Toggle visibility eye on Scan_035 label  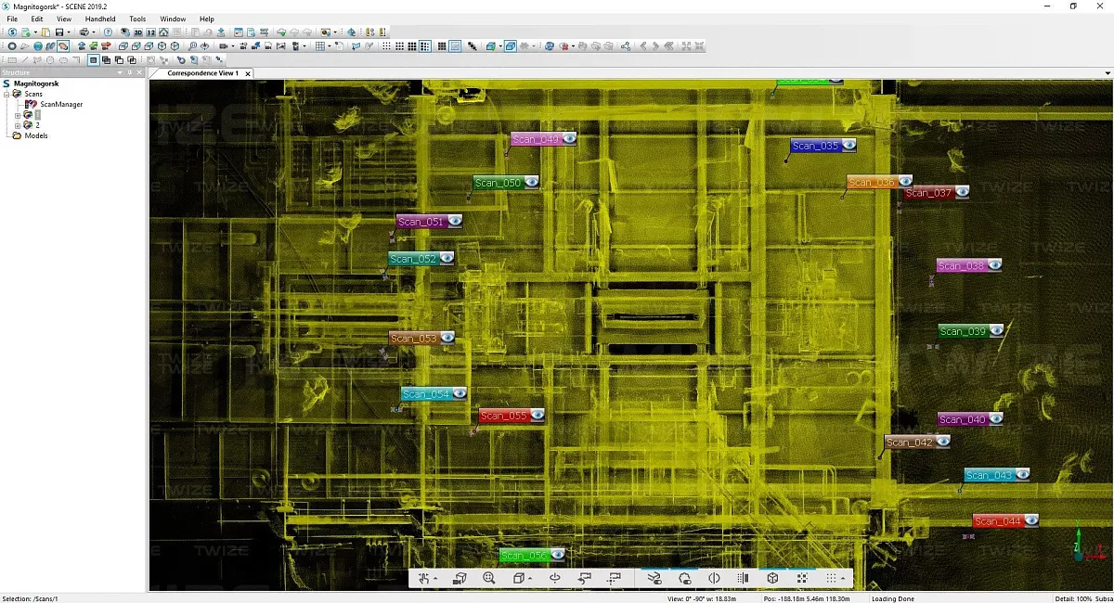(848, 146)
